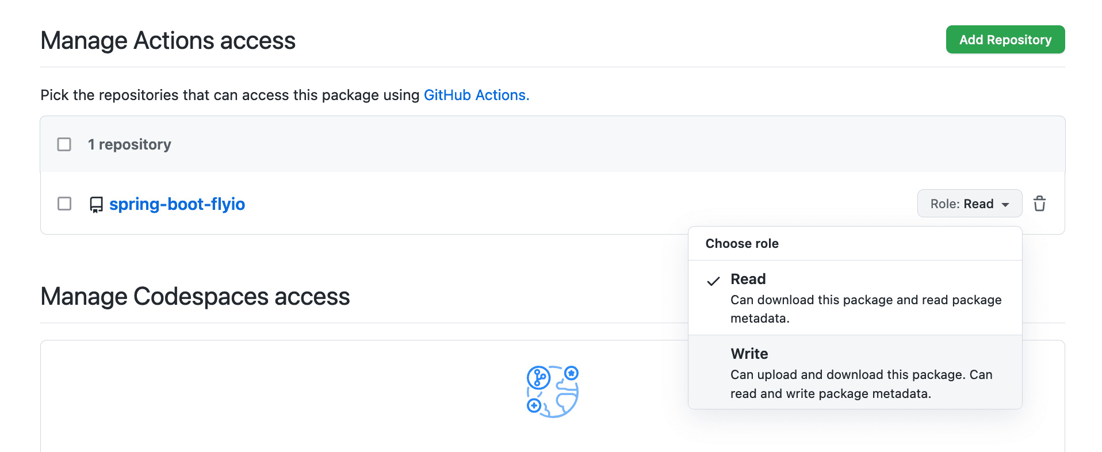Choose the Write role option

tap(749, 354)
